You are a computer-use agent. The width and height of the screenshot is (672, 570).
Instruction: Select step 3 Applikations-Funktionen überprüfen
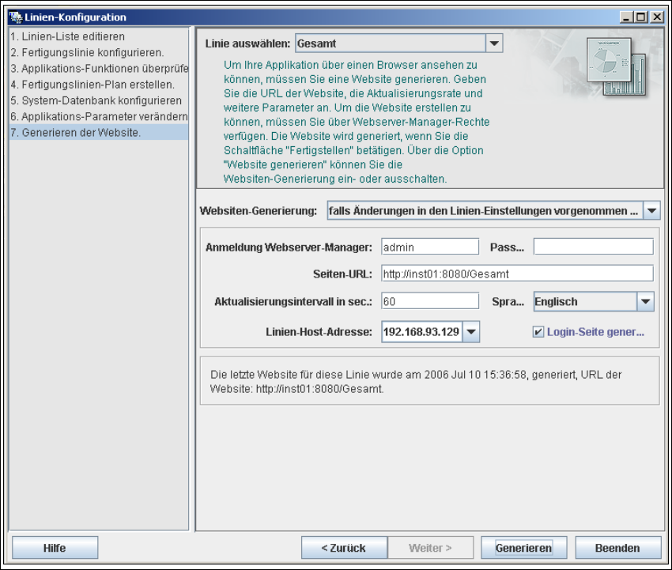99,68
